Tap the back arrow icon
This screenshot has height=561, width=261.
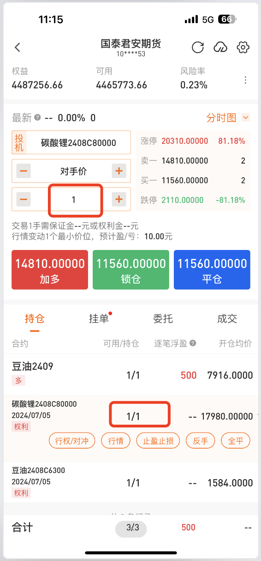pos(18,47)
